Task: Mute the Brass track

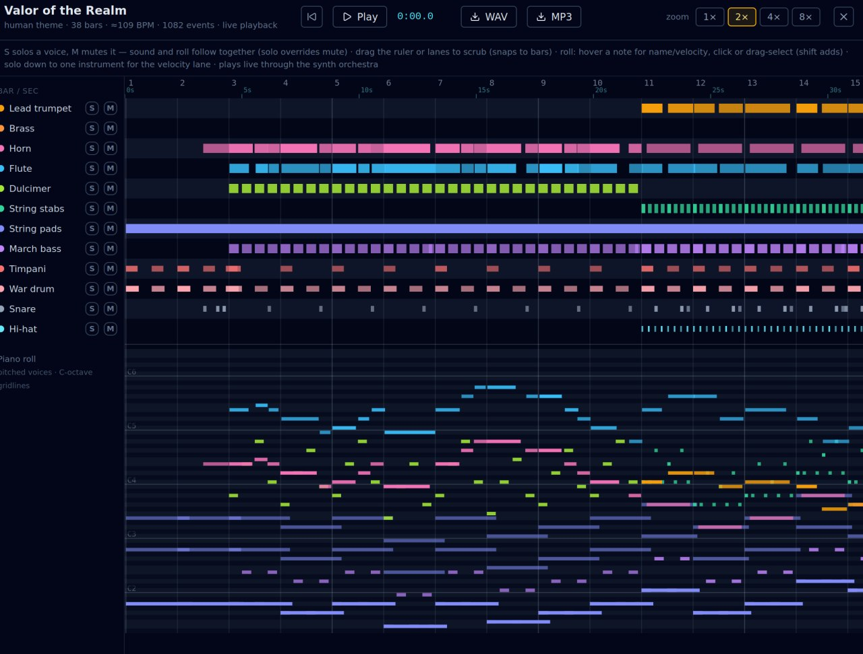Action: 111,129
